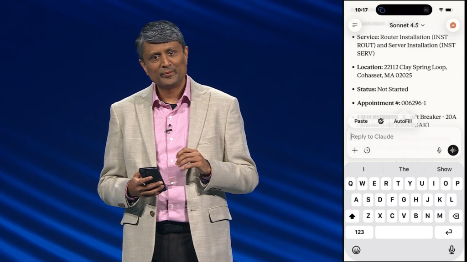467x262 pixels.
Task: Switch keyboard to 123 numbers layout
Action: coord(359,232)
